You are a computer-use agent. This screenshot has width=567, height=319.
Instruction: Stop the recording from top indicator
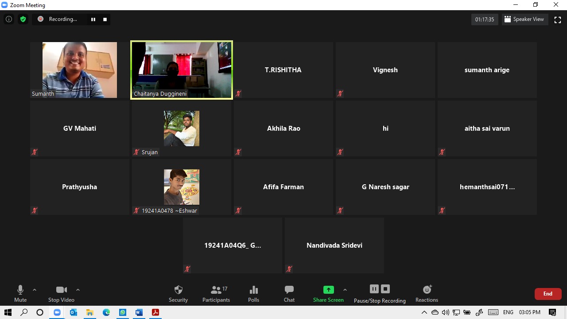105,19
